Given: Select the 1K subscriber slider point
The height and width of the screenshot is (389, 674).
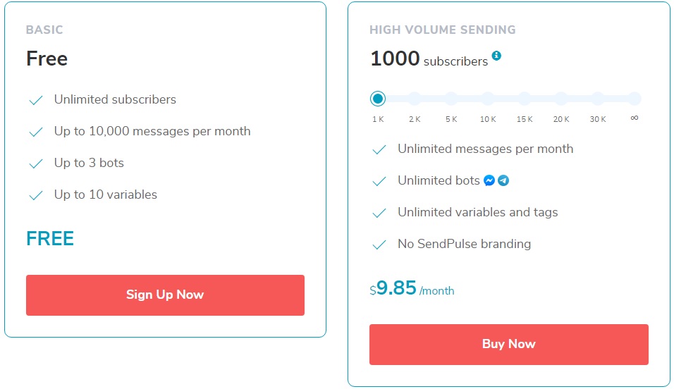Looking at the screenshot, I should click(378, 99).
